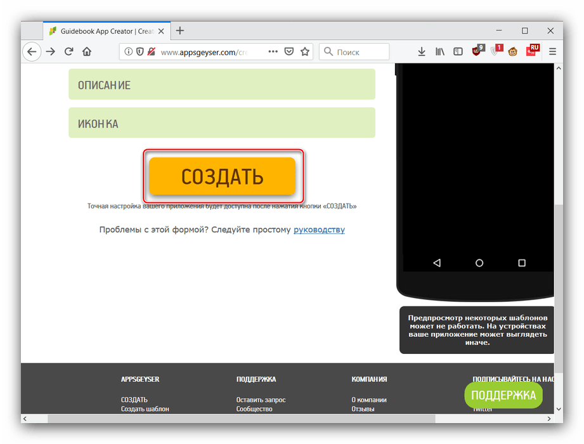Focus the Поиск search field
This screenshot has height=444, width=584.
click(354, 51)
